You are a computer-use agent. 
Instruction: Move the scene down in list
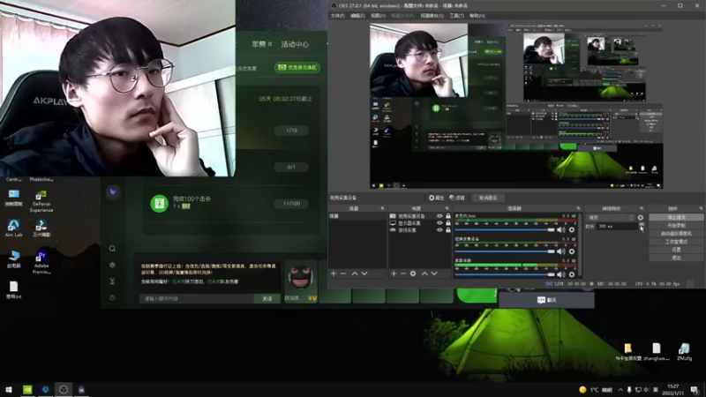(x=364, y=273)
